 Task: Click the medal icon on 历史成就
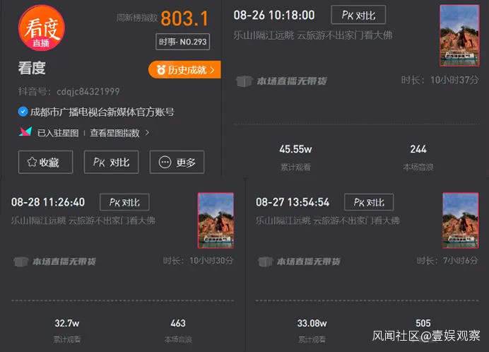(161, 70)
